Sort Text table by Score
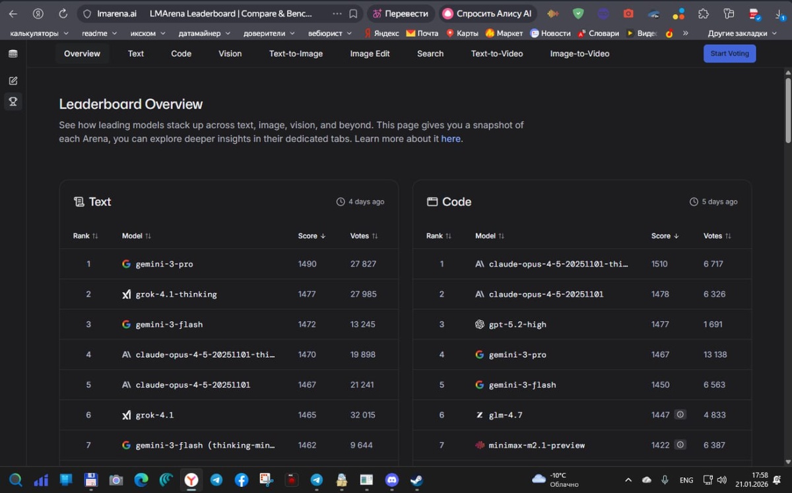This screenshot has height=493, width=792. point(312,236)
